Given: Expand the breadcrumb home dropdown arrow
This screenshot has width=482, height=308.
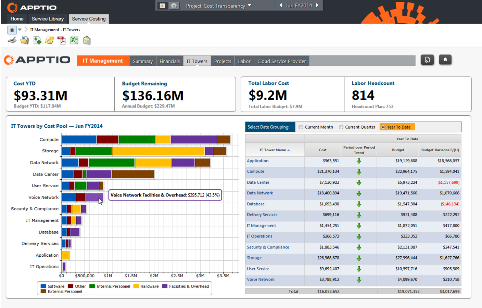Looking at the screenshot, I should click(x=20, y=30).
